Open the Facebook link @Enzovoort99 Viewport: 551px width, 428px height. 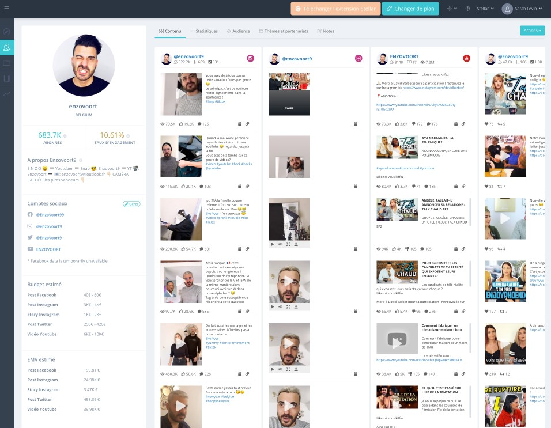pos(50,215)
